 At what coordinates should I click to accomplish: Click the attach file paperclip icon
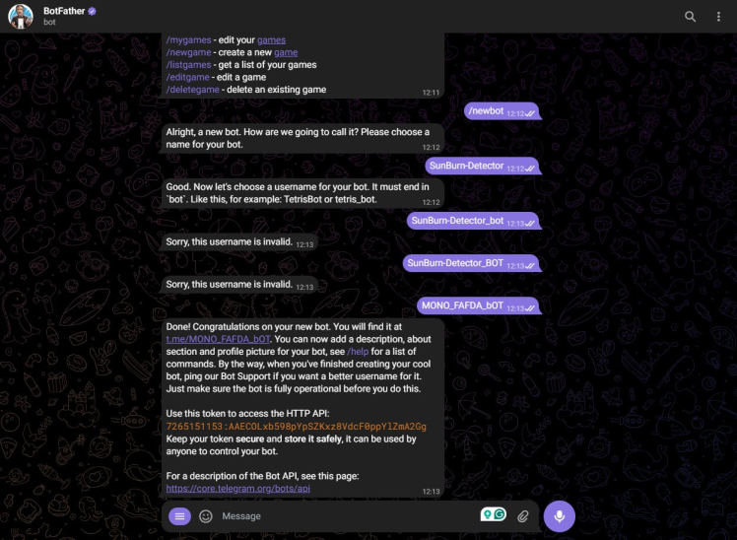[523, 516]
